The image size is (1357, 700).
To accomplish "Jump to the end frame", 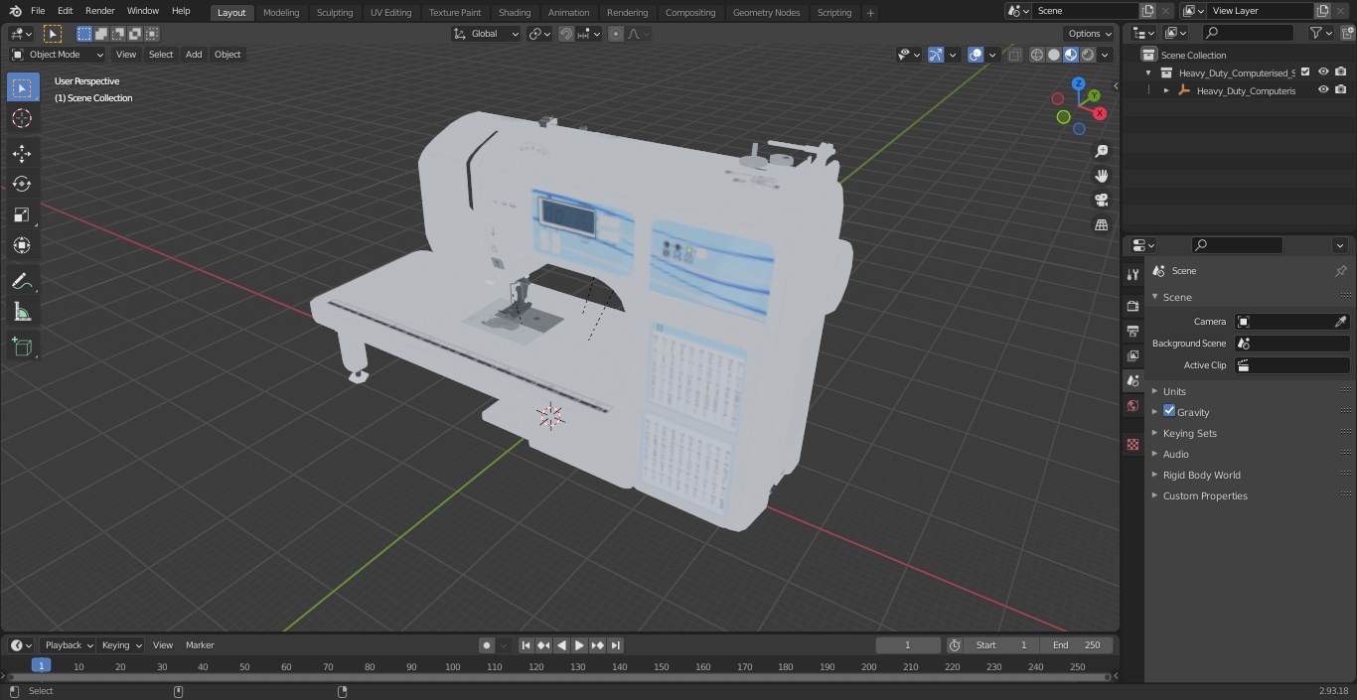I will tap(616, 645).
